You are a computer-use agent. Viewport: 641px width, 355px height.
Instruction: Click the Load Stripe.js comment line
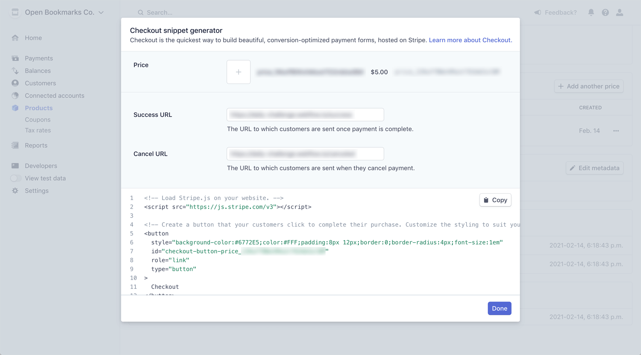tap(214, 198)
